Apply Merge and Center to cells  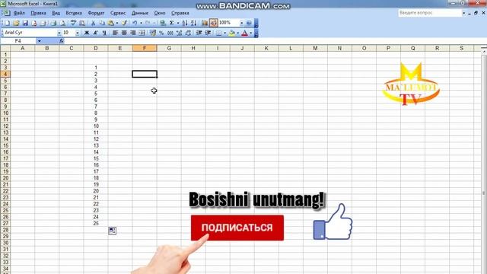tap(142, 33)
